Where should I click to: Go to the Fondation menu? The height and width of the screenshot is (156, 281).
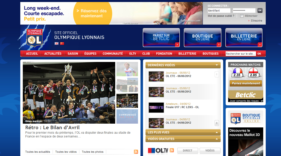pos(164,54)
